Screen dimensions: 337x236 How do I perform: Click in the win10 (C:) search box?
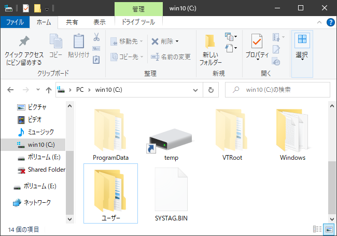(x=277, y=90)
